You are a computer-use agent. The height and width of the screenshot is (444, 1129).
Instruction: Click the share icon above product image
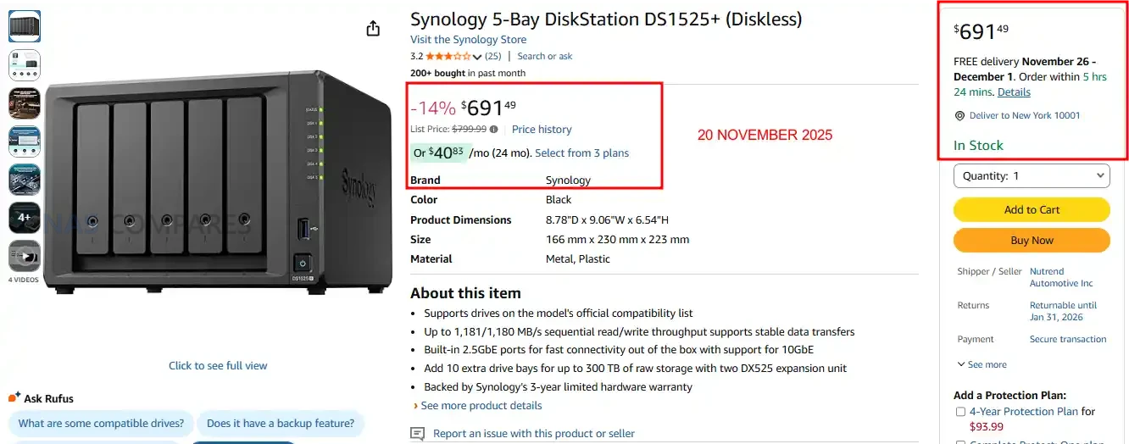pos(373,29)
